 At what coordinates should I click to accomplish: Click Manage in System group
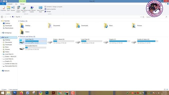(48, 11)
